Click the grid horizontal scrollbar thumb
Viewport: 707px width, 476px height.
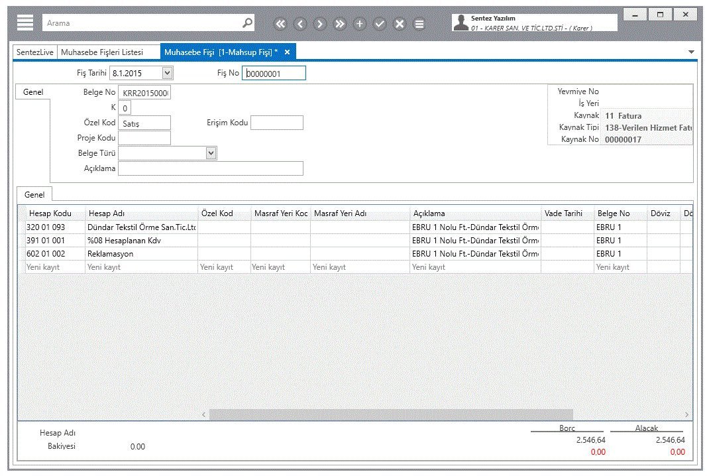(x=391, y=414)
